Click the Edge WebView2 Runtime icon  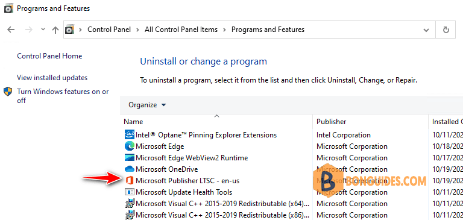130,158
